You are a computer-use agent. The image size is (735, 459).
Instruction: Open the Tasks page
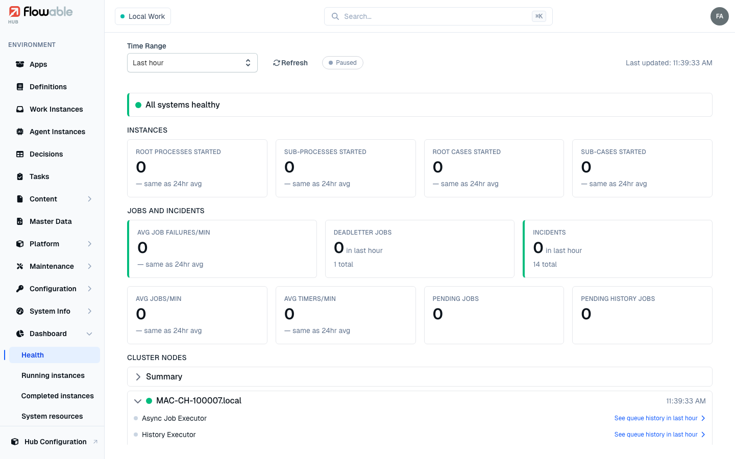point(54,176)
